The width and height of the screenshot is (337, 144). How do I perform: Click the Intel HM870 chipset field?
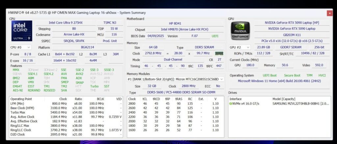[185, 29]
